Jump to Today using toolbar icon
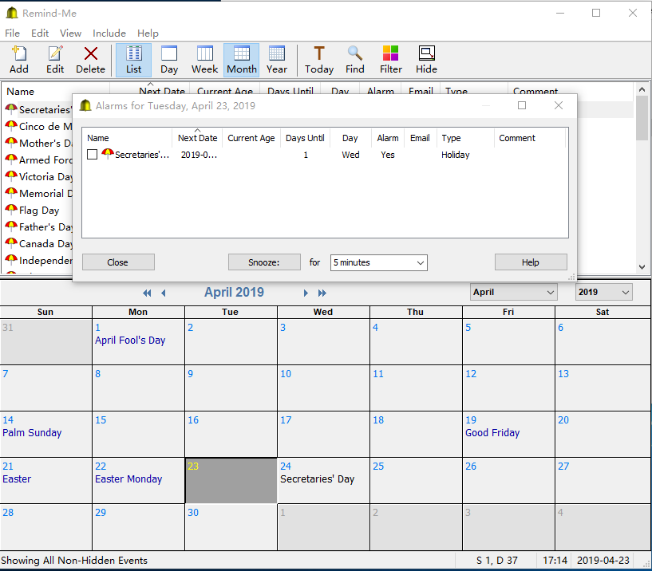The width and height of the screenshot is (652, 571). pyautogui.click(x=319, y=60)
